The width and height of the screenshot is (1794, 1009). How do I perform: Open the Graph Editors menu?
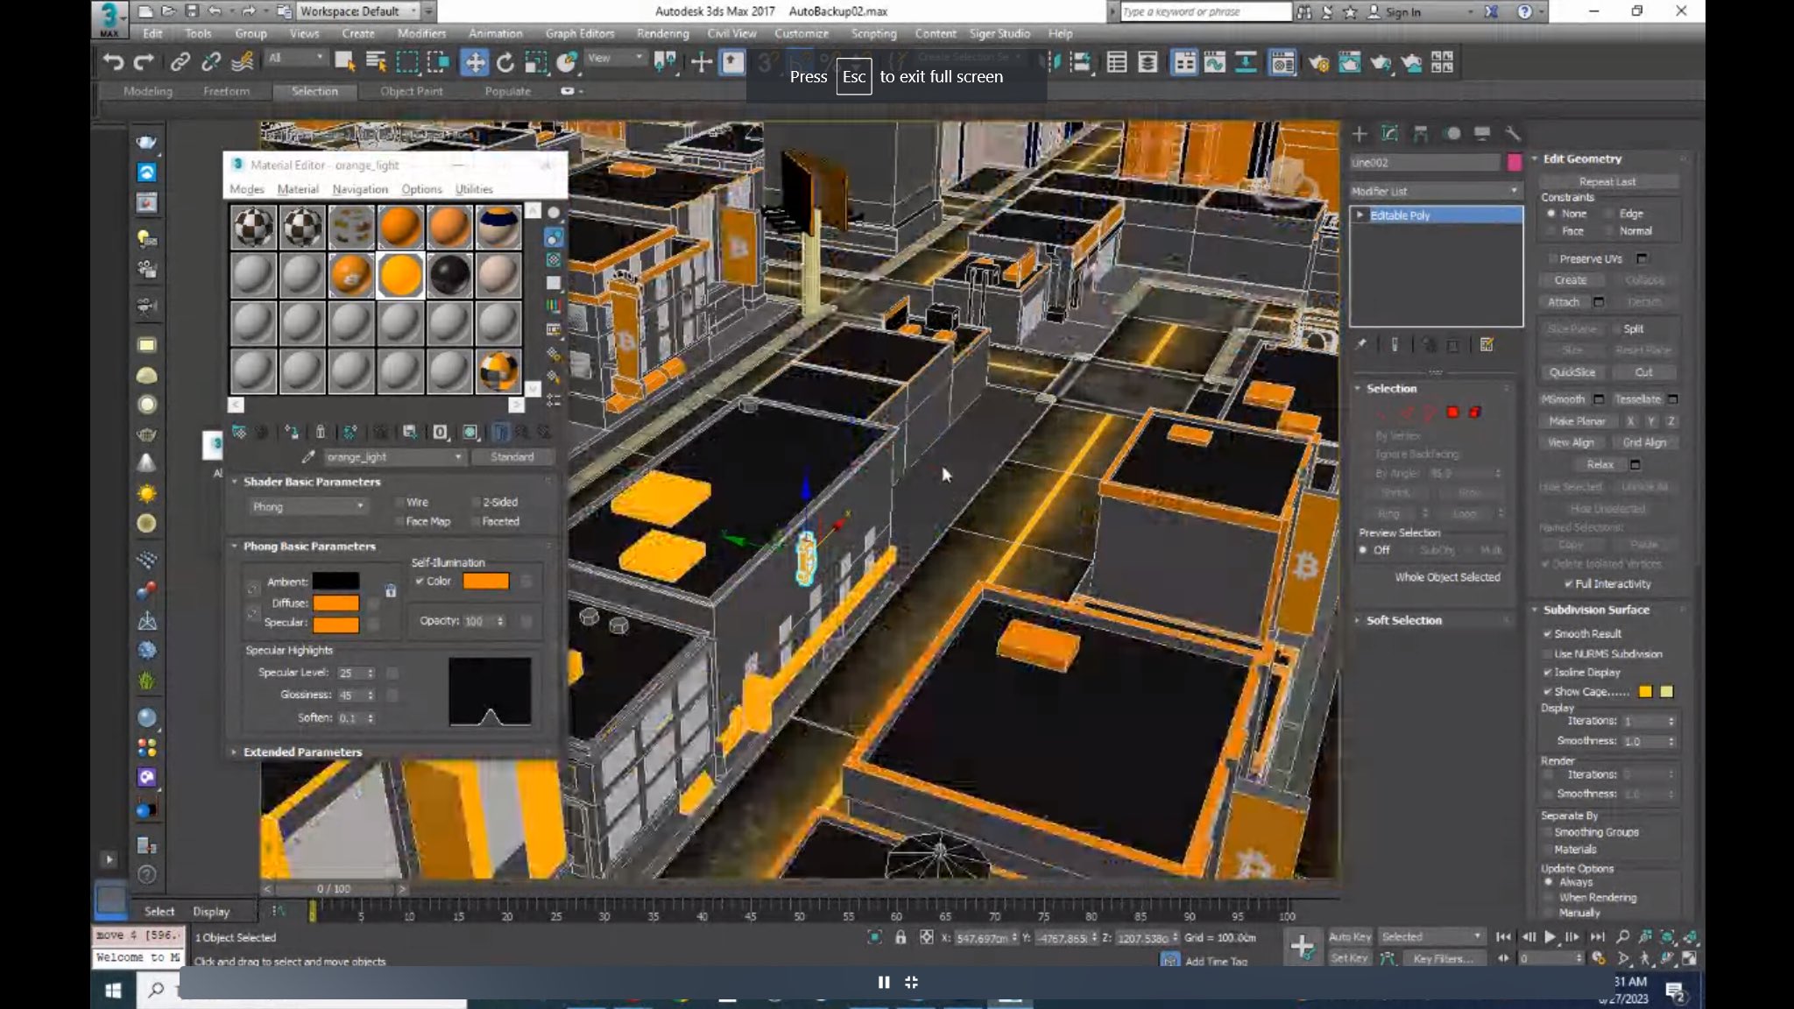580,33
